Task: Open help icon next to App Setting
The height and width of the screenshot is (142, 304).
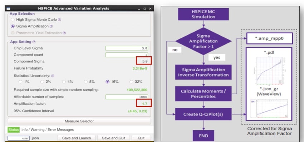Action: (x=34, y=42)
